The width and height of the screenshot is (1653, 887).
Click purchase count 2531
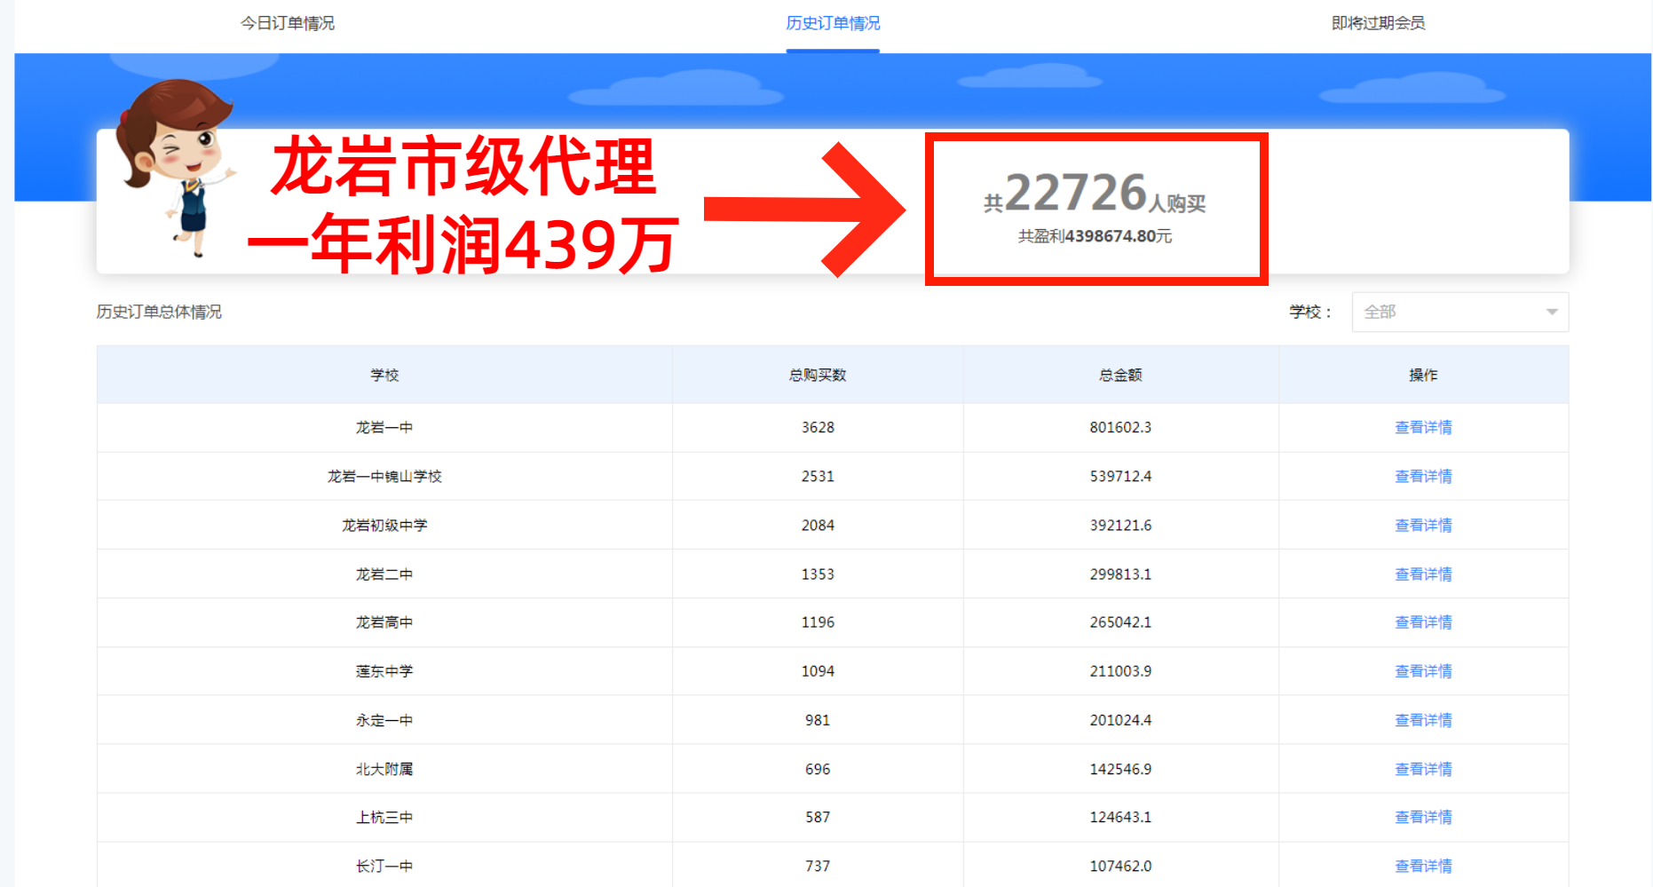point(818,476)
